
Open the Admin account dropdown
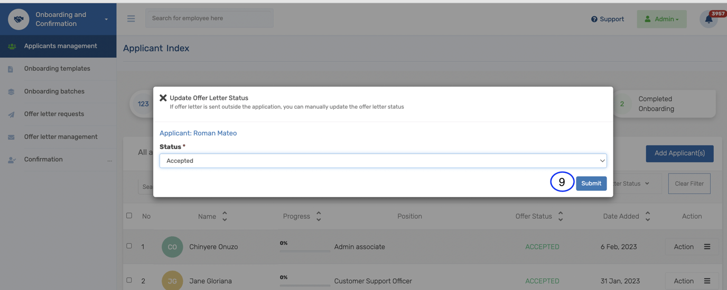pos(661,19)
